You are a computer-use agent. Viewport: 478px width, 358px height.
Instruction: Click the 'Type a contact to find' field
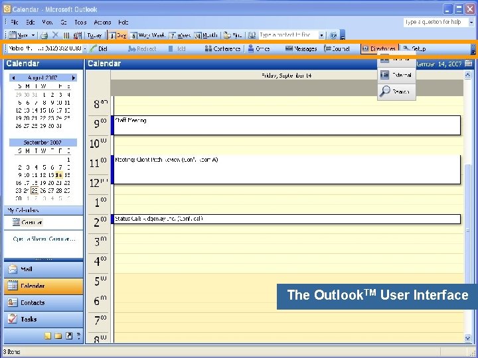(288, 35)
